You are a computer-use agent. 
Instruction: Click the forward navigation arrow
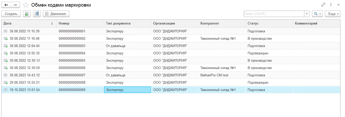[x=15, y=5]
